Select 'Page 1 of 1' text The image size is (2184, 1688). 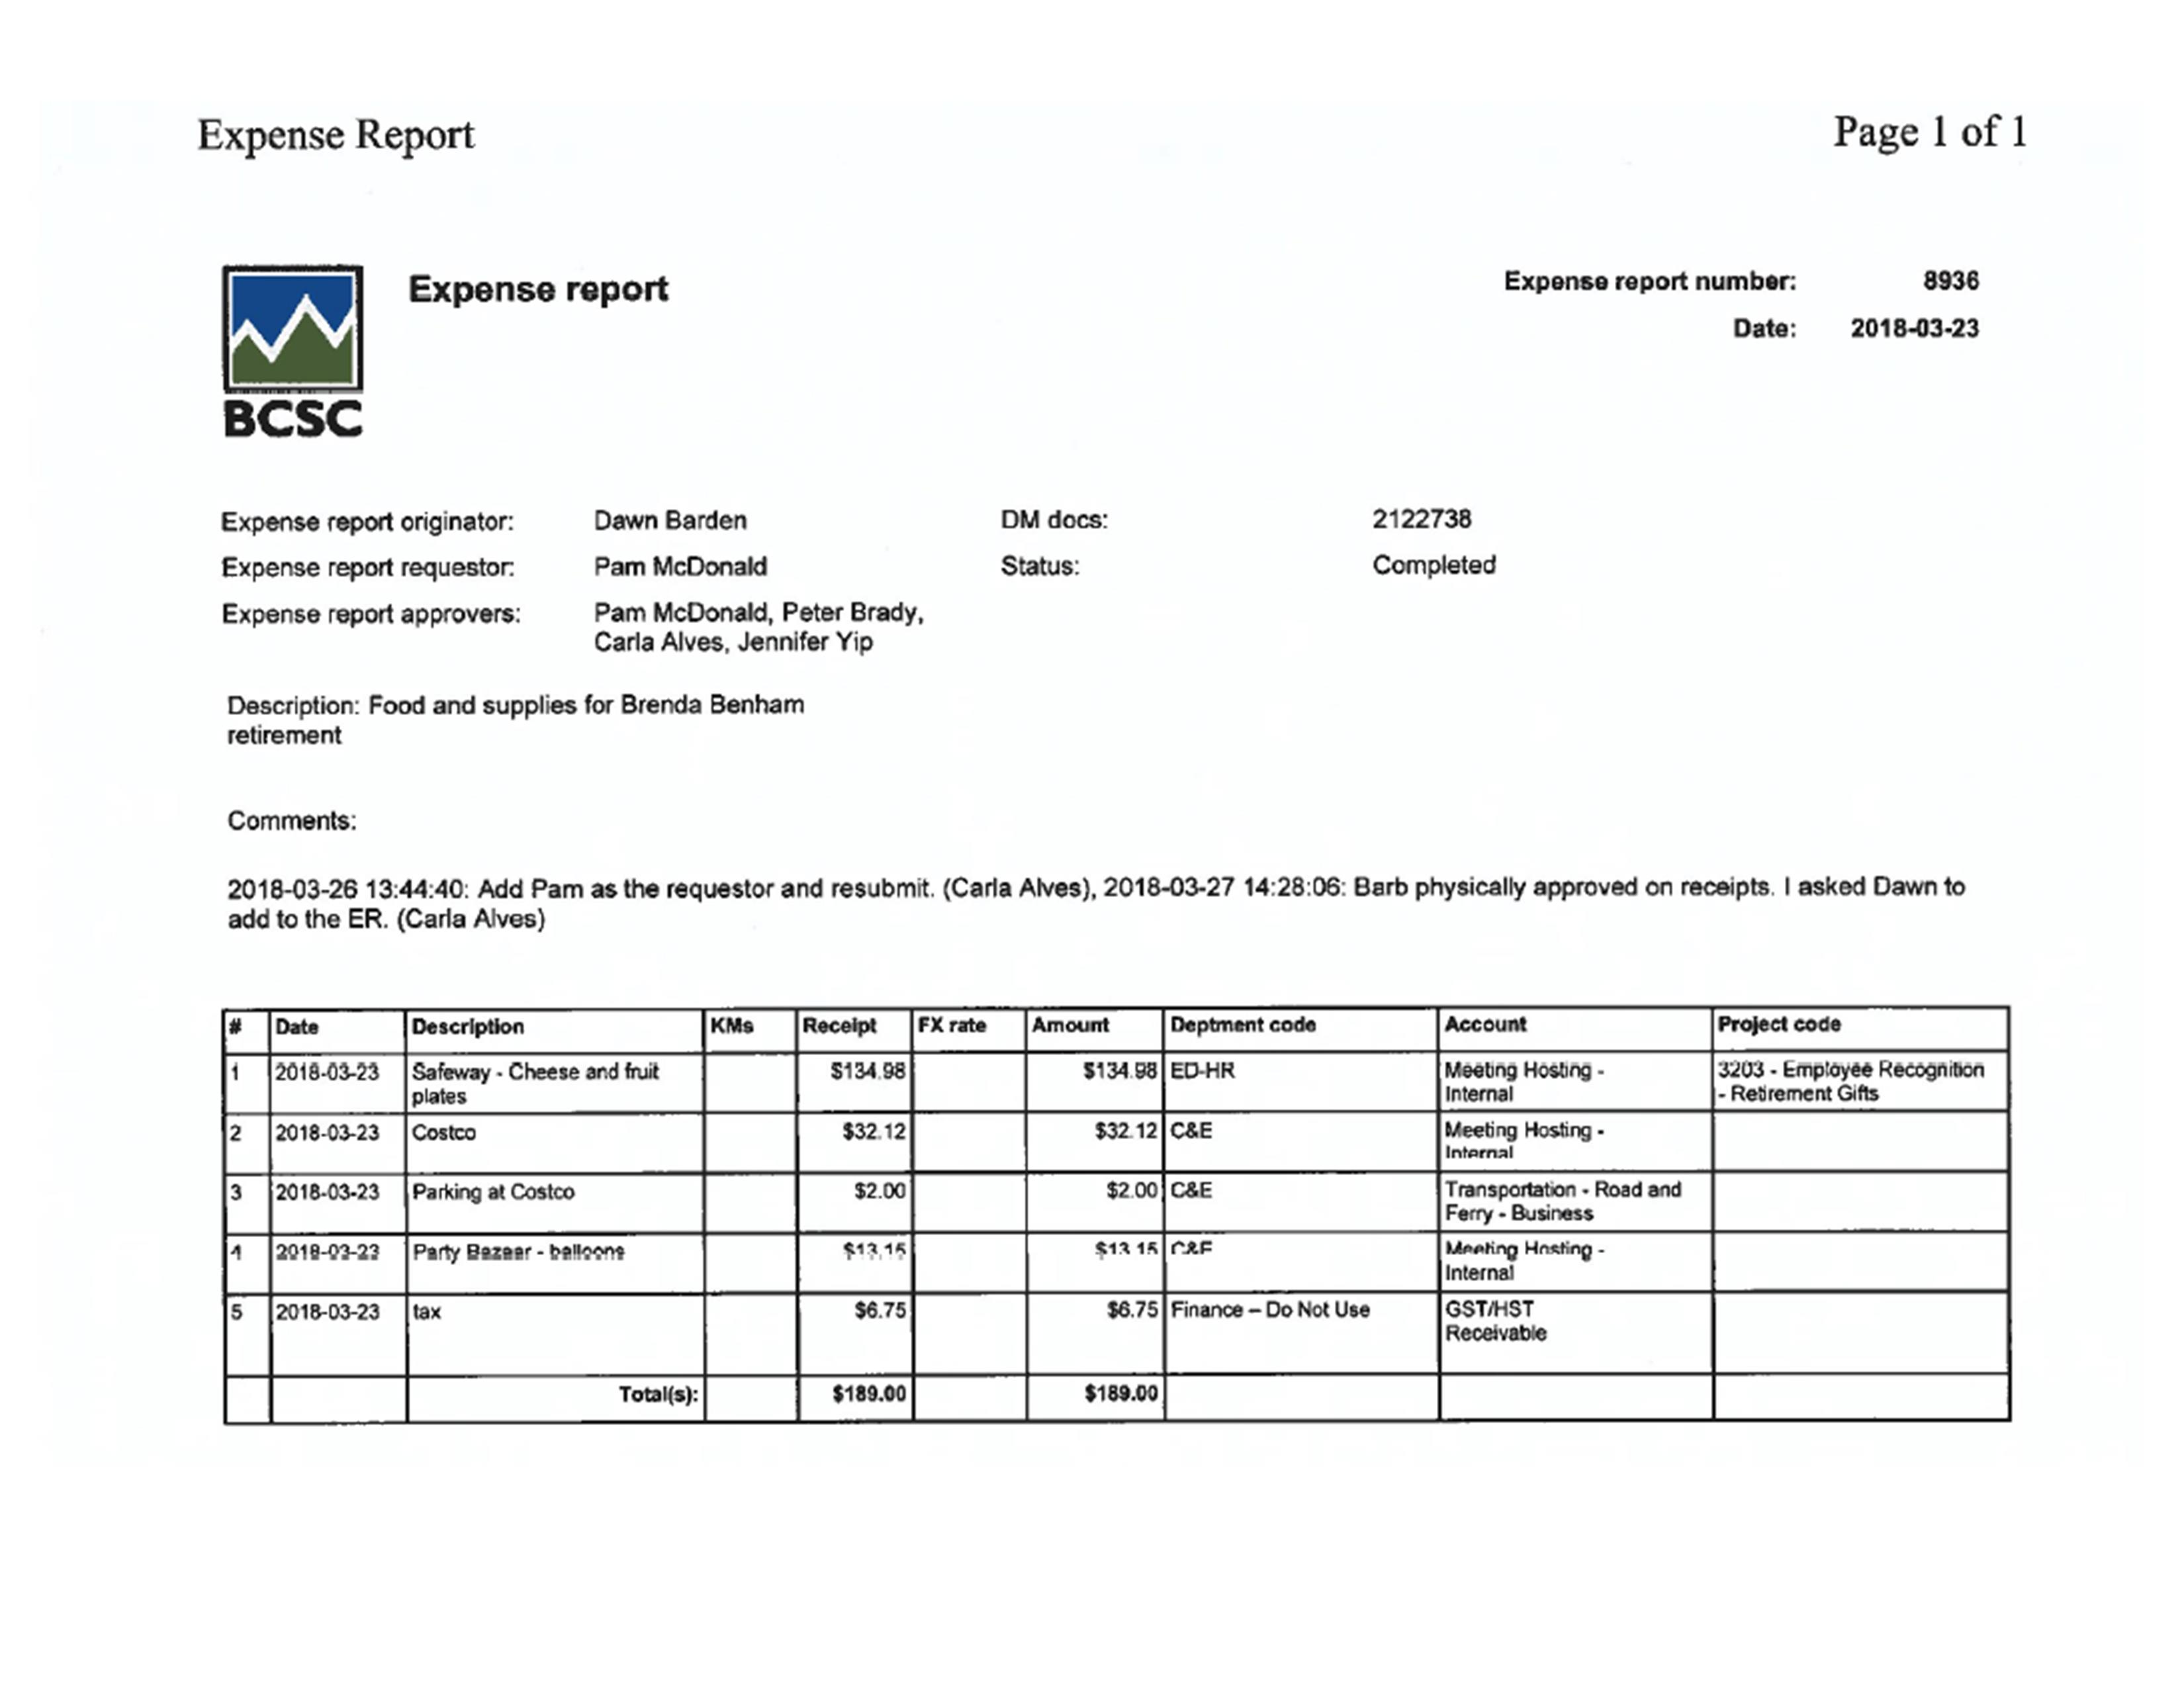(1929, 131)
